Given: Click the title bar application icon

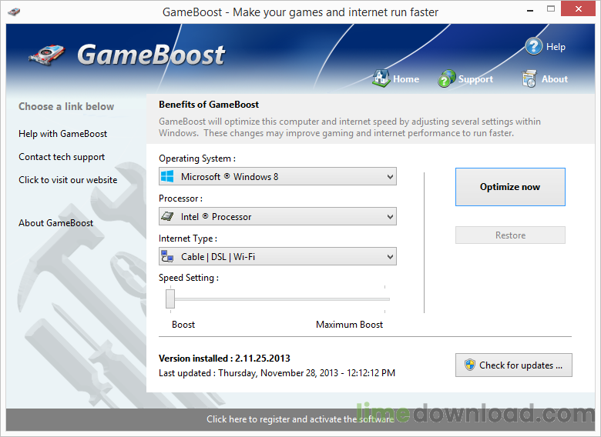Looking at the screenshot, I should coord(14,12).
